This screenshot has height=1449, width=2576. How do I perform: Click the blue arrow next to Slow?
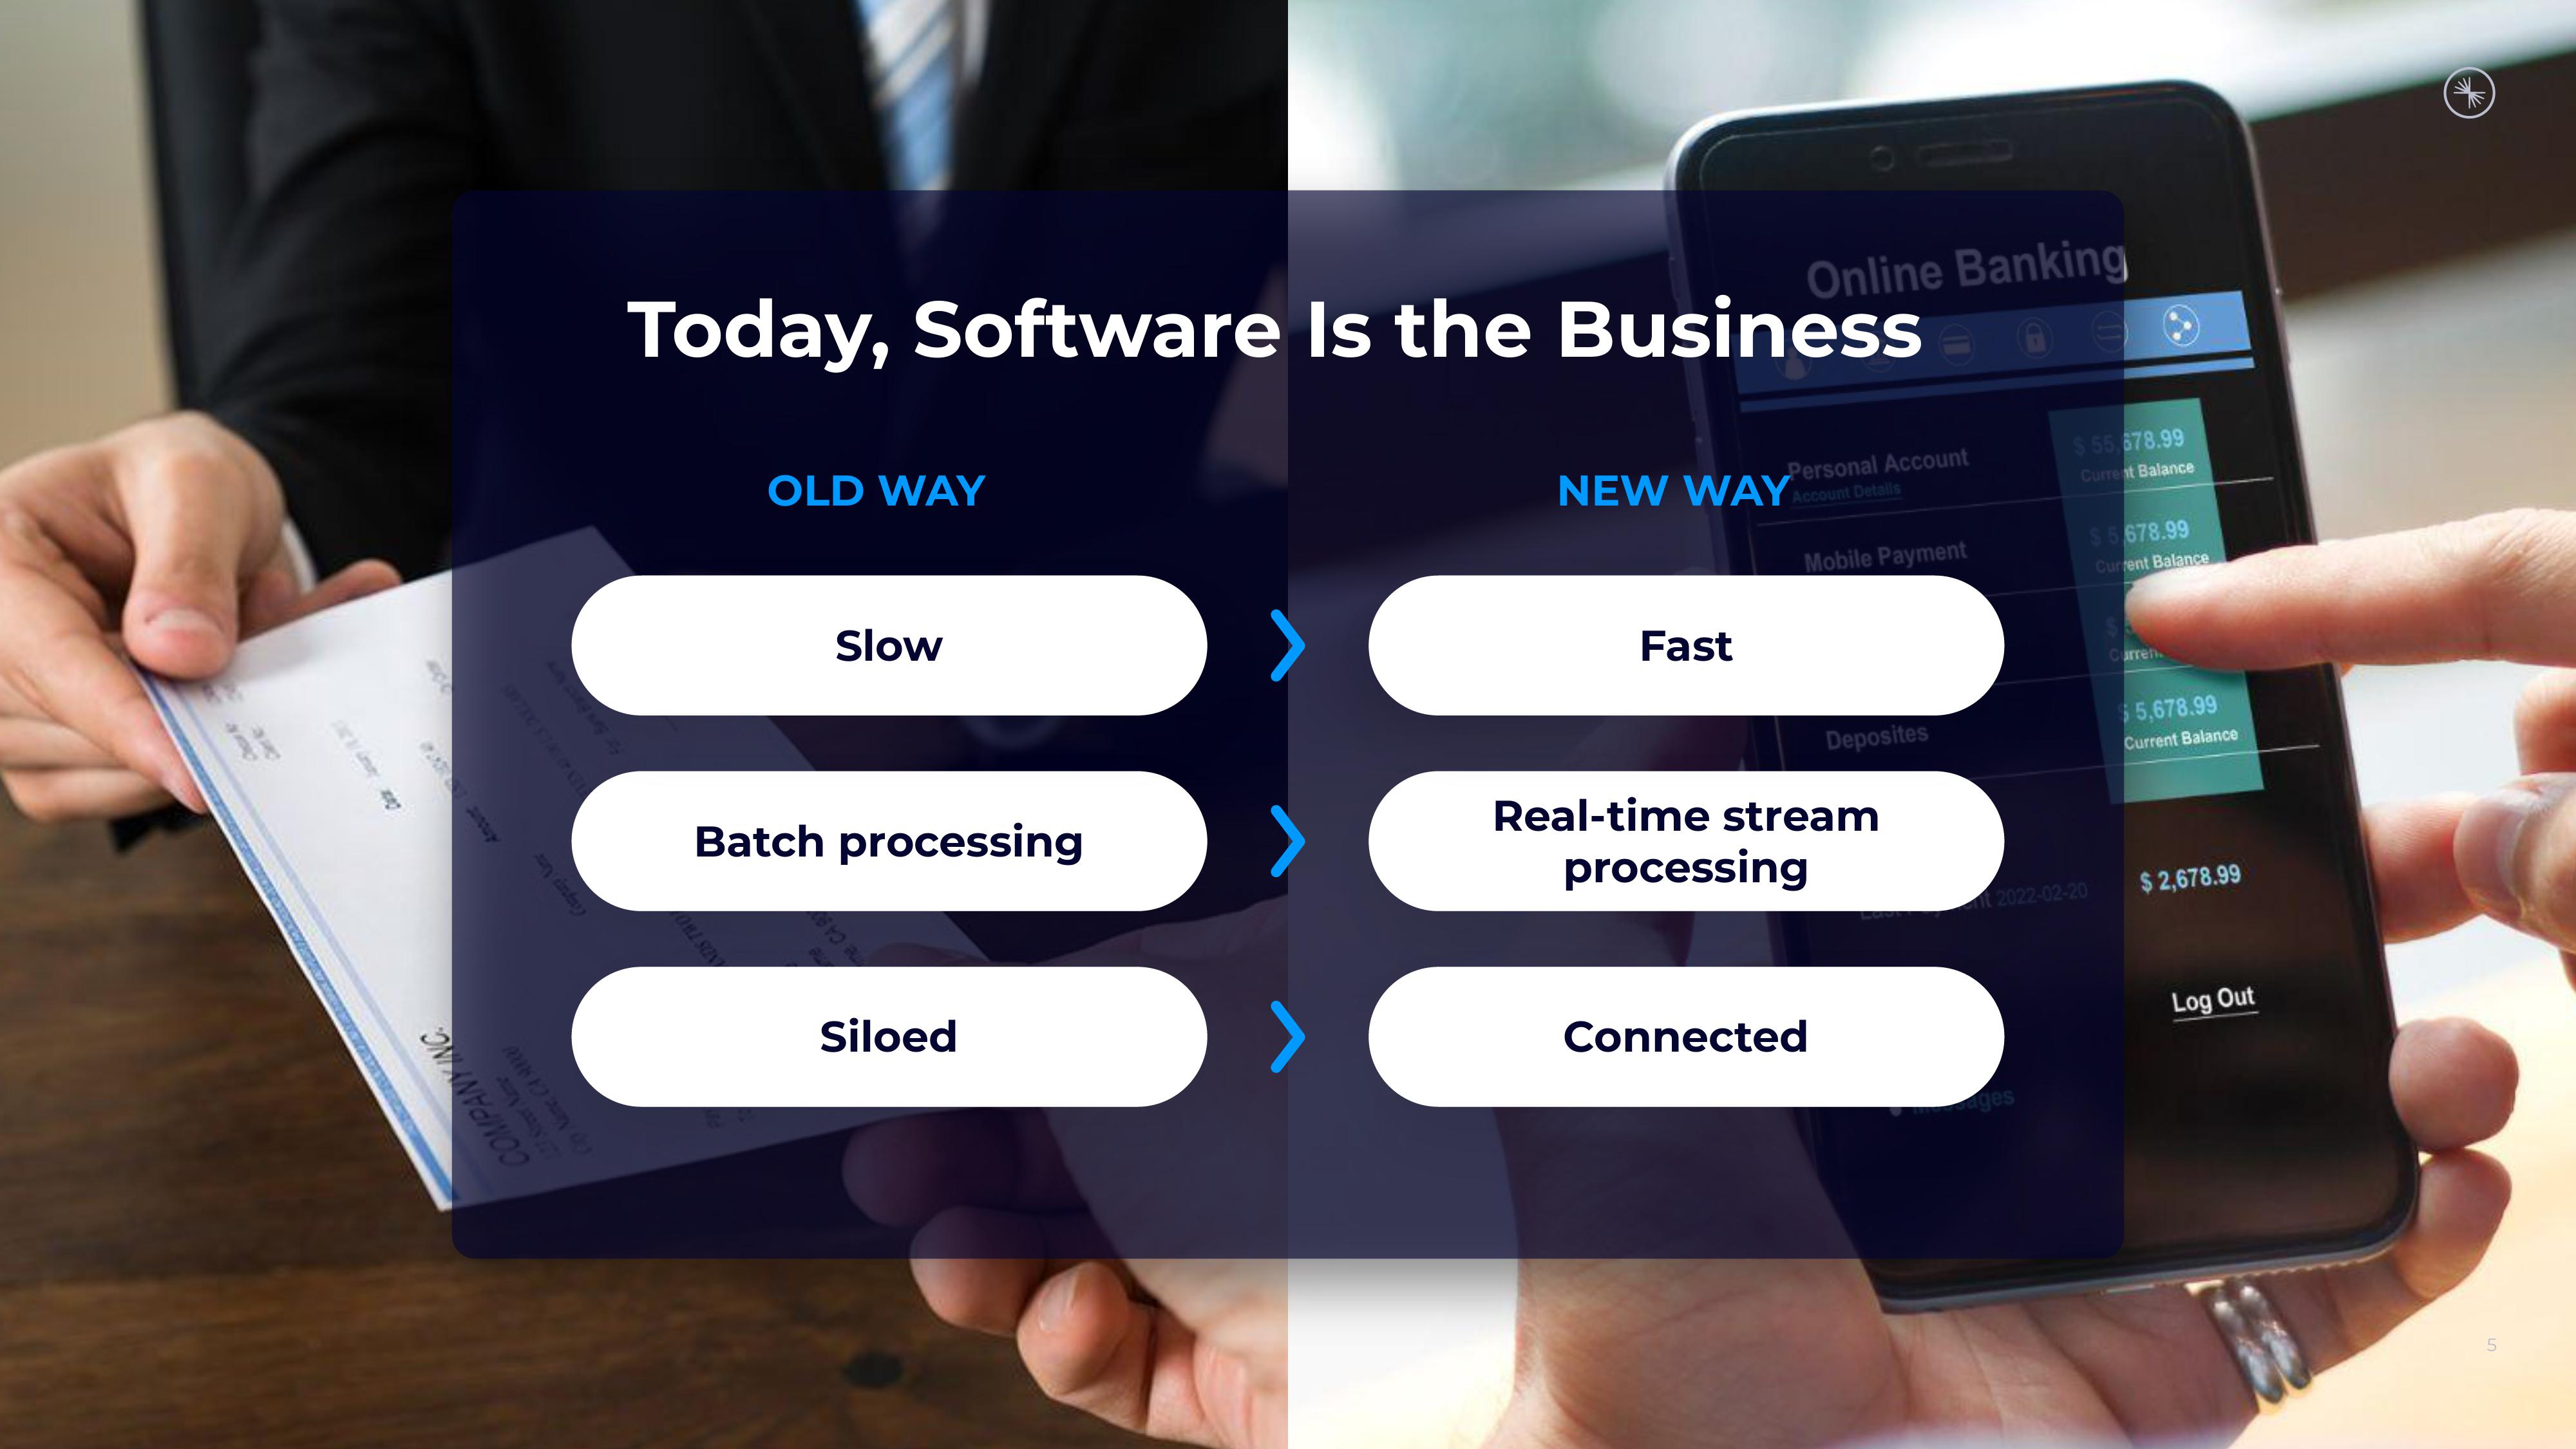[1286, 646]
